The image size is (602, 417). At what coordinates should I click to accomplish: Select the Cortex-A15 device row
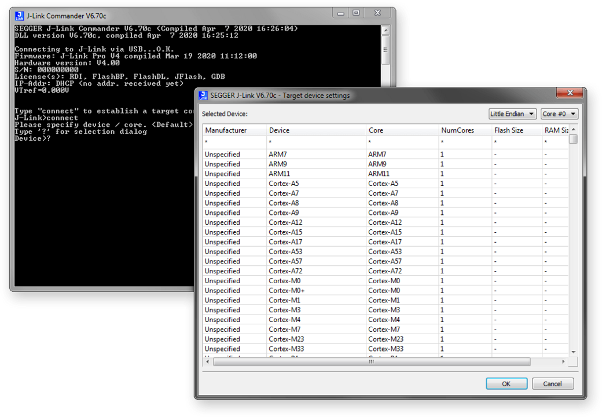[x=386, y=232]
